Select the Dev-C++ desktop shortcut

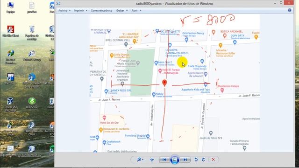[x=10, y=79]
